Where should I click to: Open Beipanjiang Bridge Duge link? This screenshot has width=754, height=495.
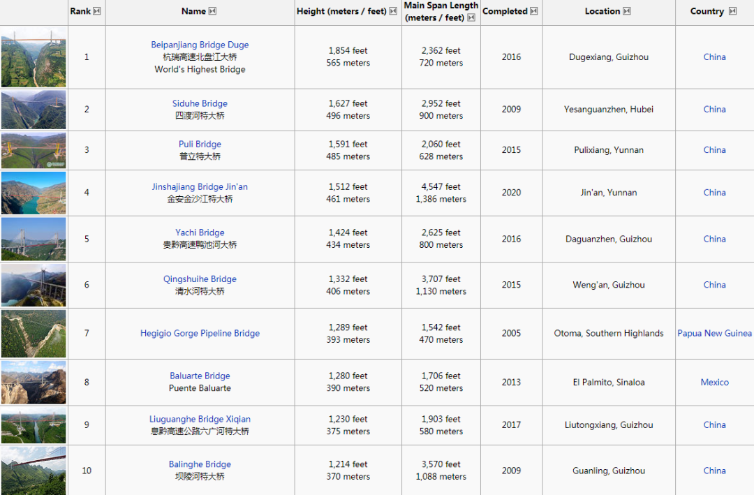200,45
